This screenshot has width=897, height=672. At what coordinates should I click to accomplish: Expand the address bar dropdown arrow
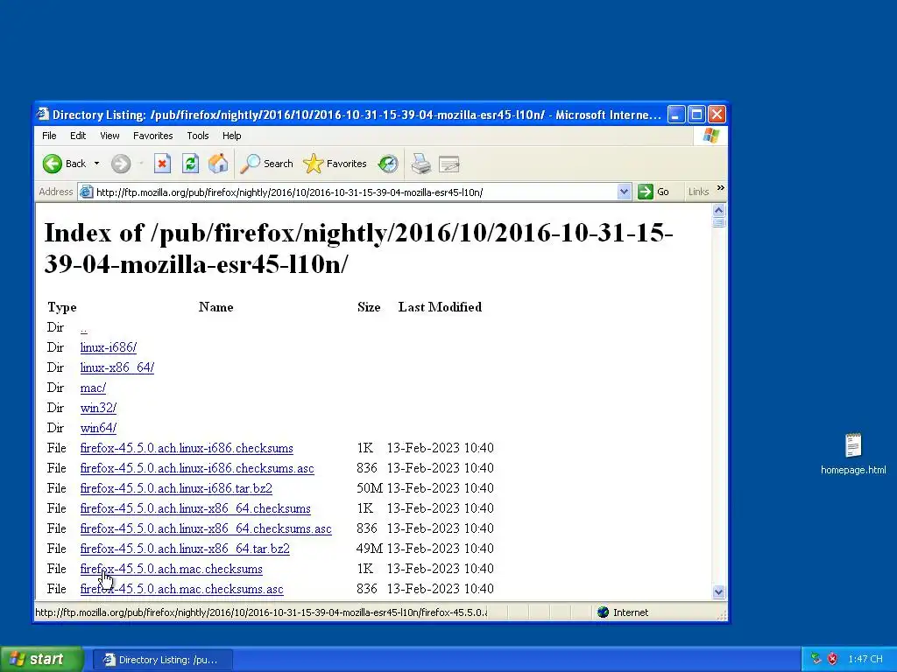click(624, 192)
